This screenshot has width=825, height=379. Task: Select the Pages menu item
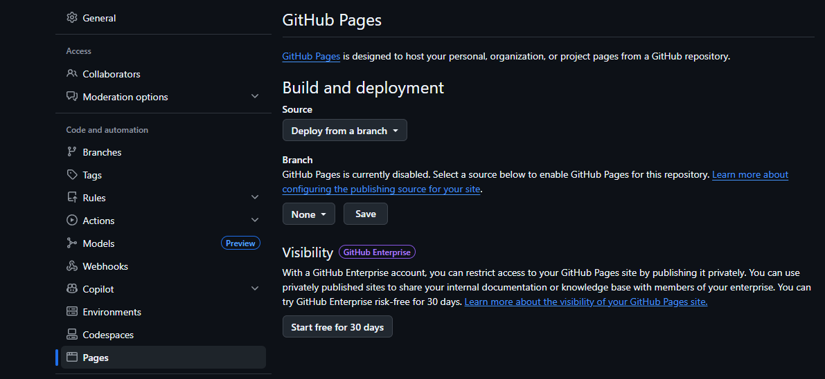click(x=163, y=358)
